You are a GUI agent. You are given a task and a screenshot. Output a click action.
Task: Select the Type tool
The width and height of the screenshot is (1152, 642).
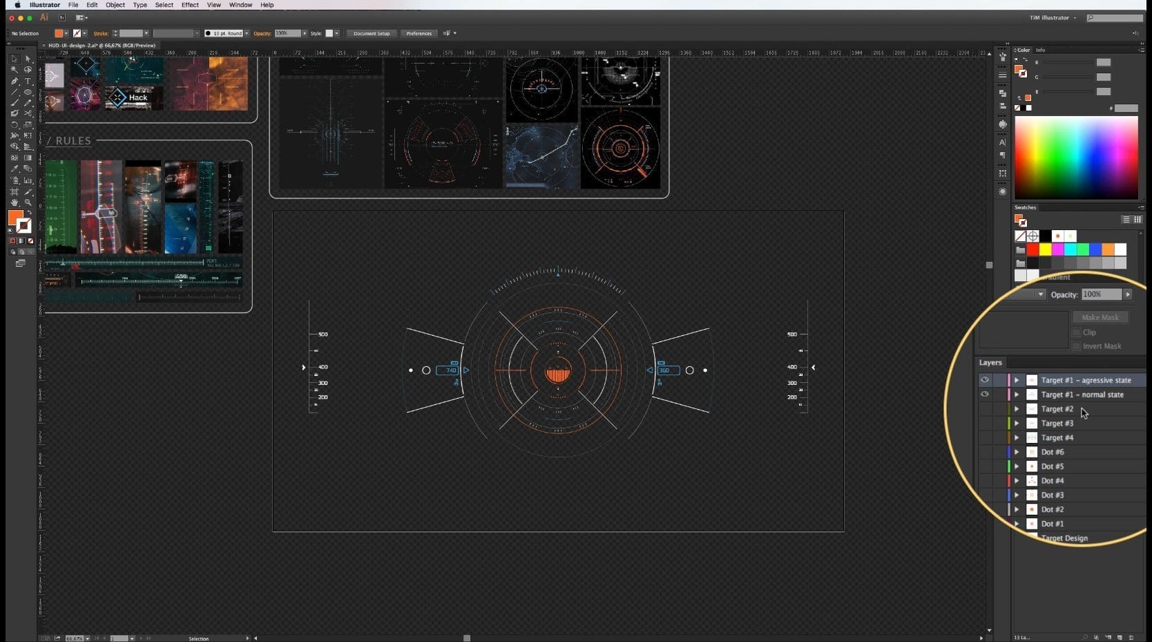coord(28,81)
